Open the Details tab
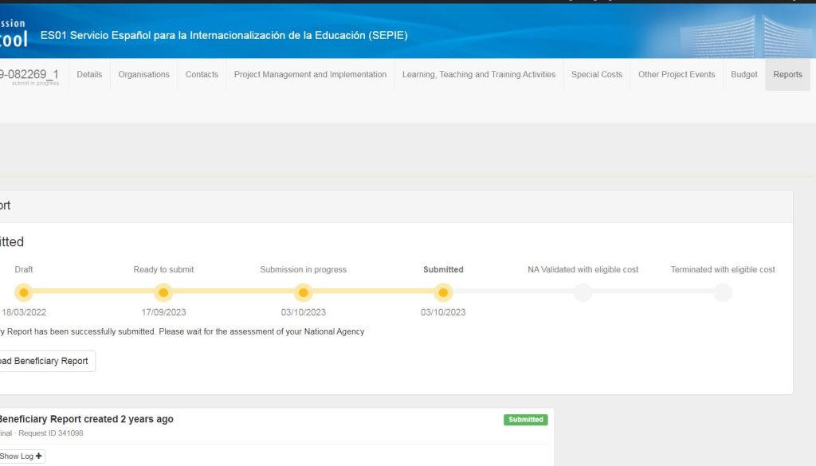The height and width of the screenshot is (466, 816). (89, 74)
